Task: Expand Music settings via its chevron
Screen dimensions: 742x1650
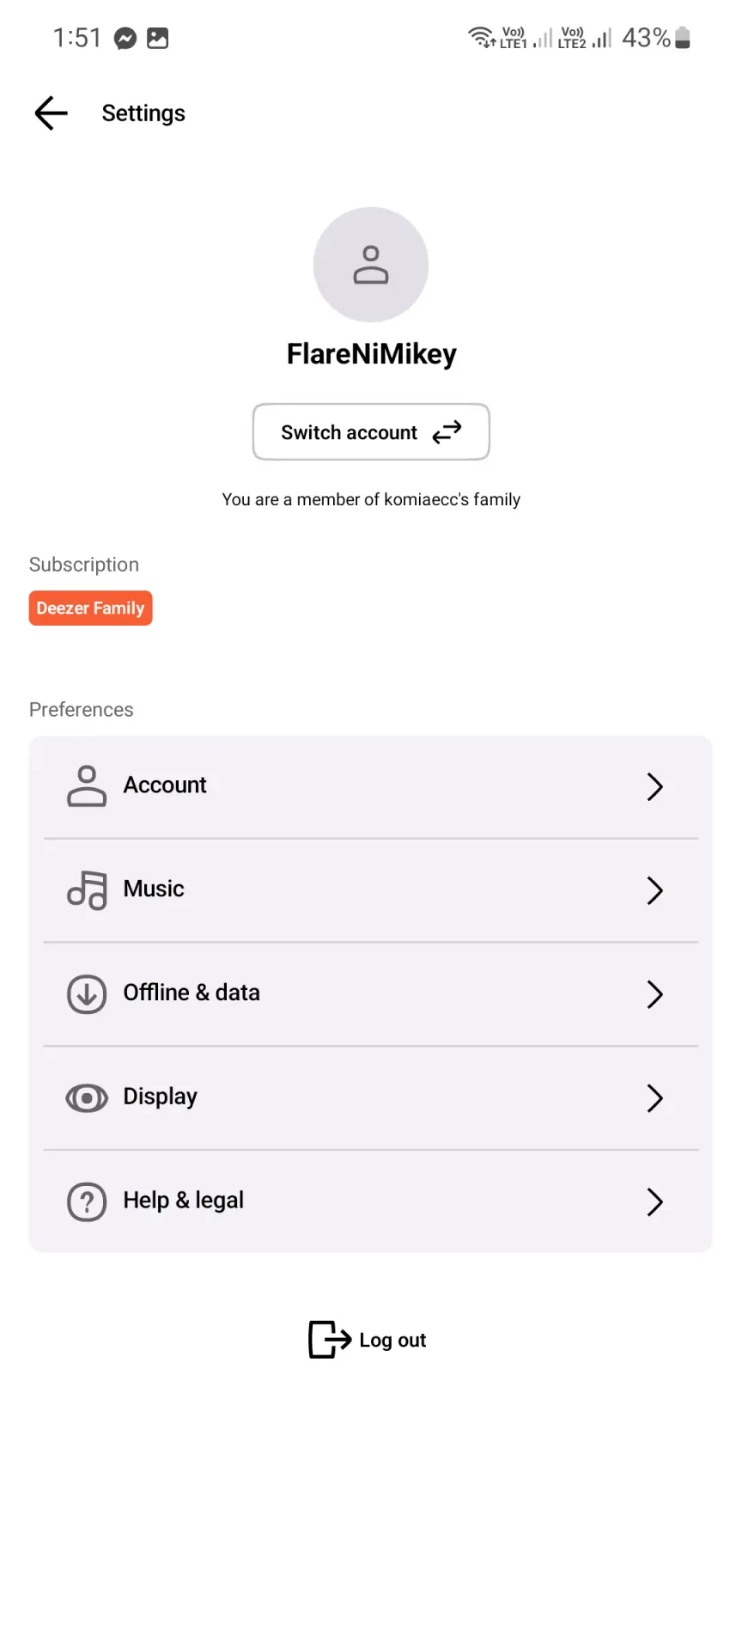Action: (x=655, y=890)
